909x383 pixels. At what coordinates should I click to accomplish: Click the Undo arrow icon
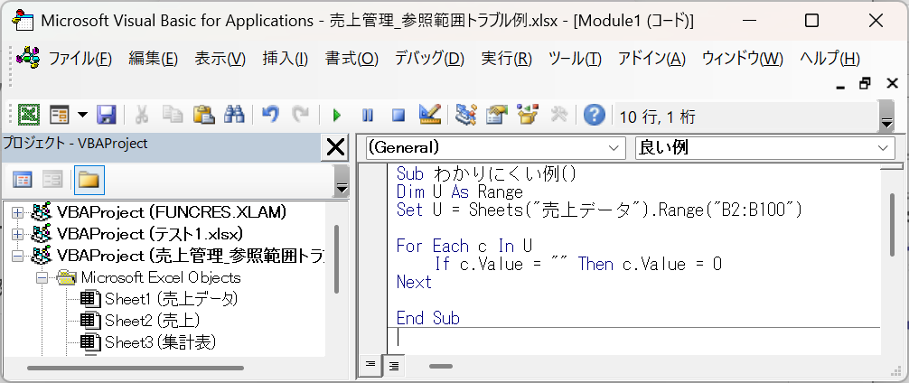click(x=269, y=115)
